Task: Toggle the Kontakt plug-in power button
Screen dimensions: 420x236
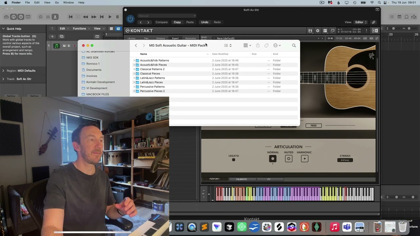Action: tap(130, 19)
